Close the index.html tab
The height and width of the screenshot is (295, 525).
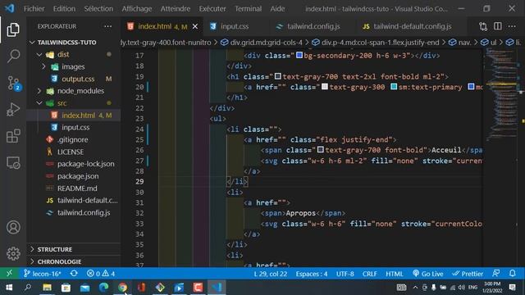pos(195,26)
